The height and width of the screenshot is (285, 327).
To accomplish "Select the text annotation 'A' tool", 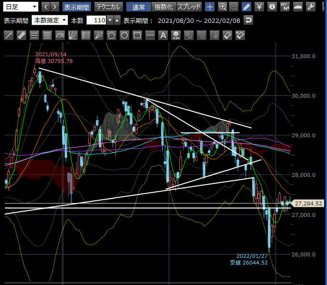I will (163, 35).
